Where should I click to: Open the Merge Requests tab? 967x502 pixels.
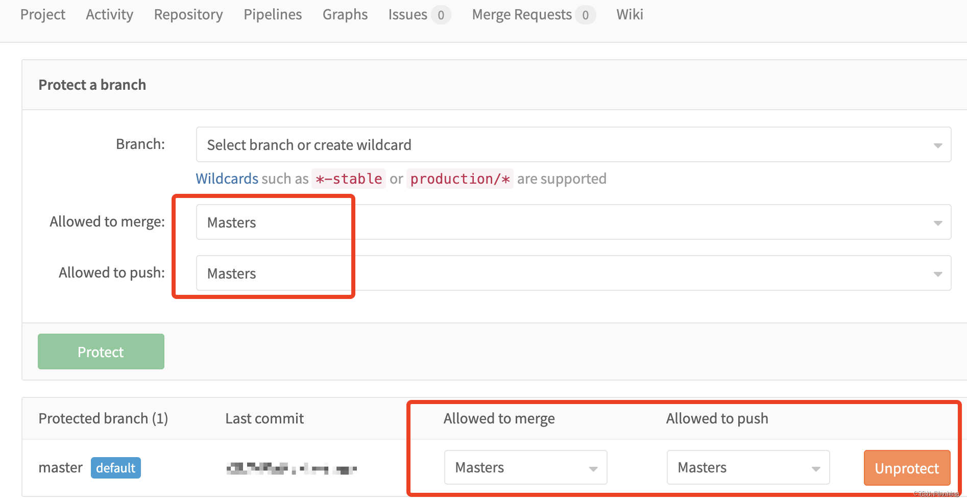[533, 15]
